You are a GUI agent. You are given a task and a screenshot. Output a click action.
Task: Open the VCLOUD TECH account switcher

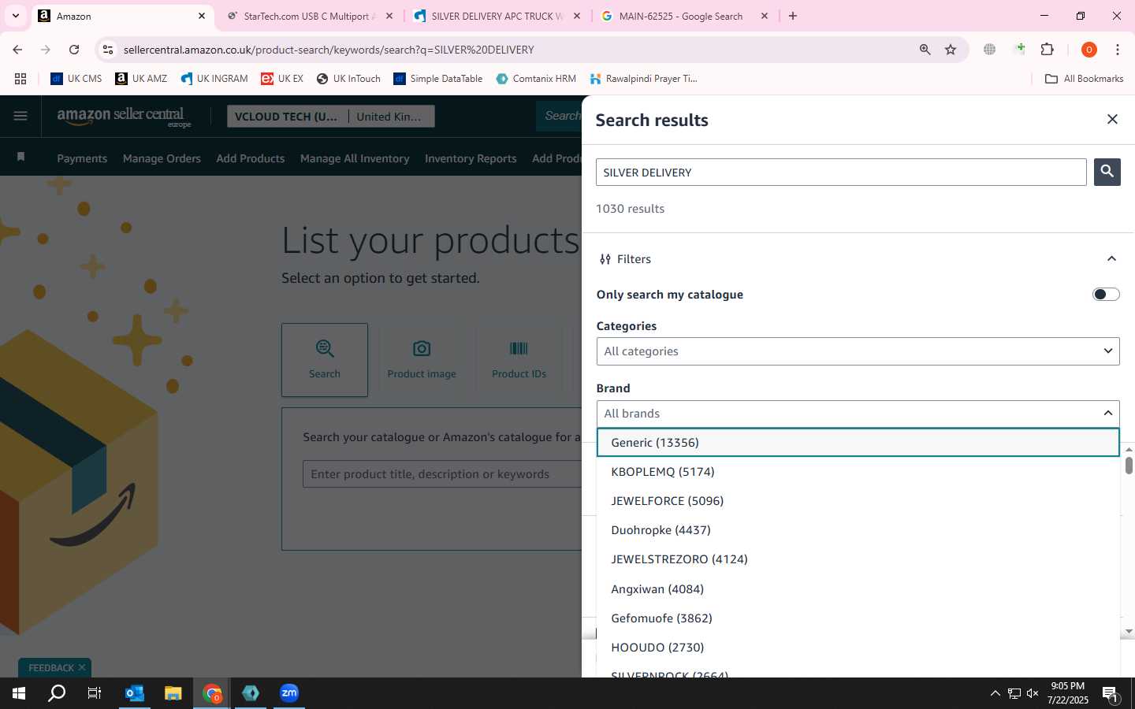(286, 117)
